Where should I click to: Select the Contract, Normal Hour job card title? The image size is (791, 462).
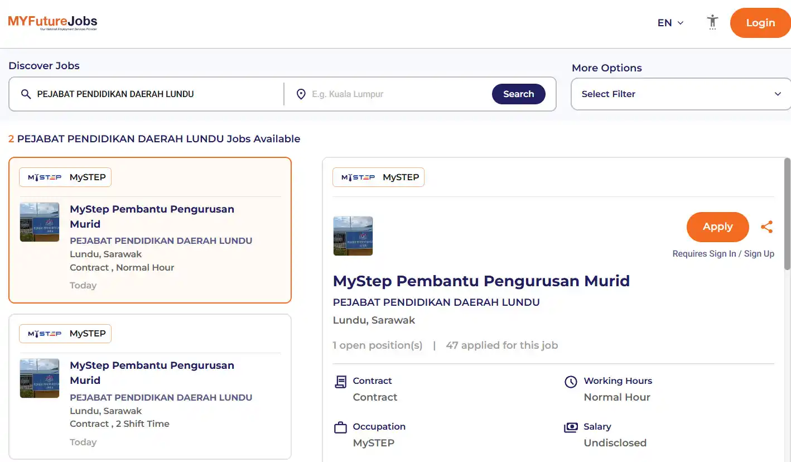tap(152, 216)
